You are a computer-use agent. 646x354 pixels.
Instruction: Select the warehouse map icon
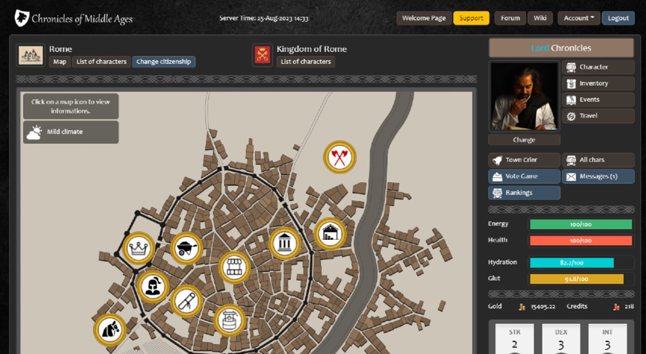click(330, 234)
